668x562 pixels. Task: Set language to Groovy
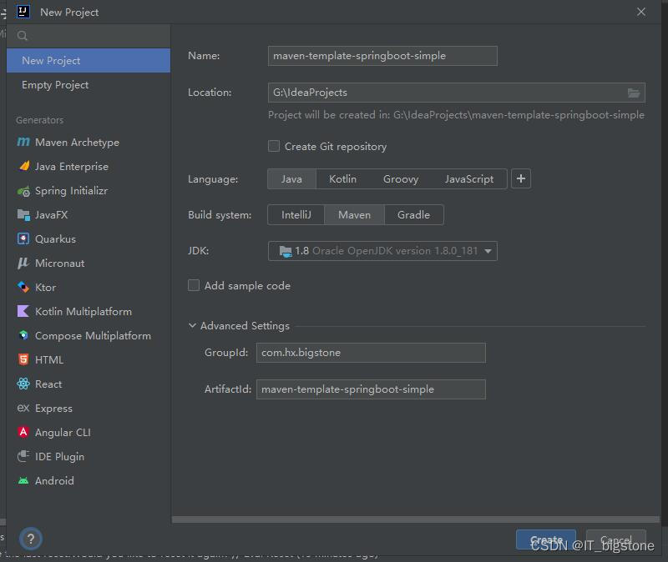pos(401,178)
